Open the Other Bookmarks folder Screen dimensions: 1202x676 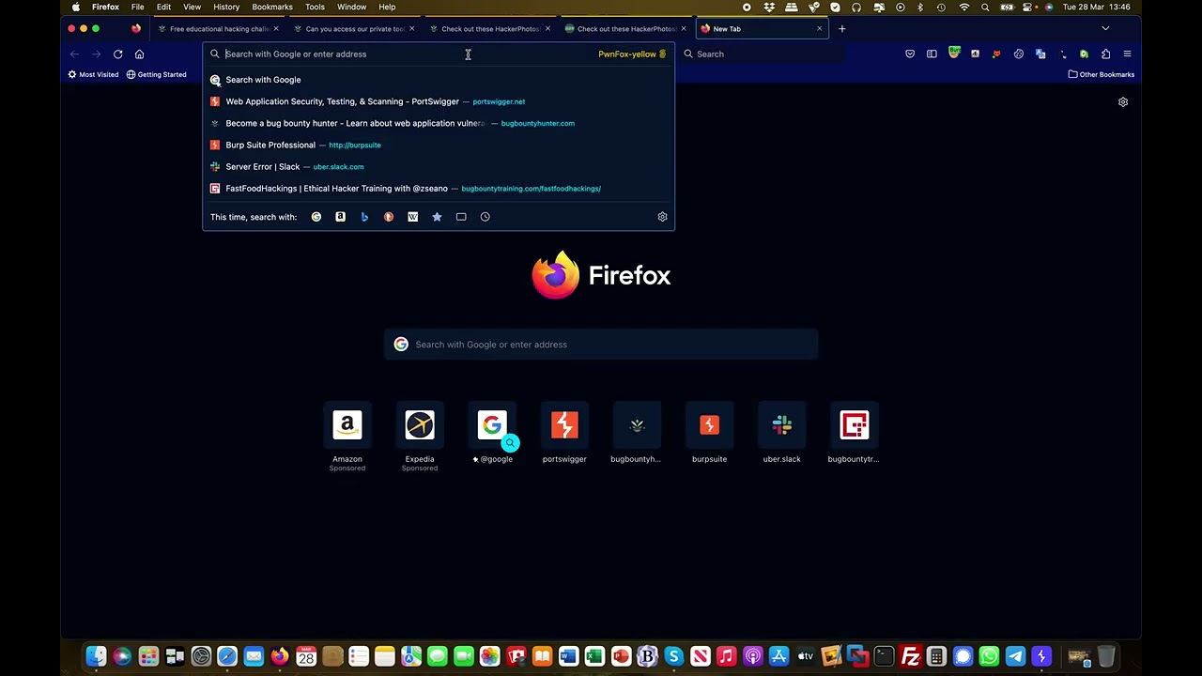tap(1102, 74)
